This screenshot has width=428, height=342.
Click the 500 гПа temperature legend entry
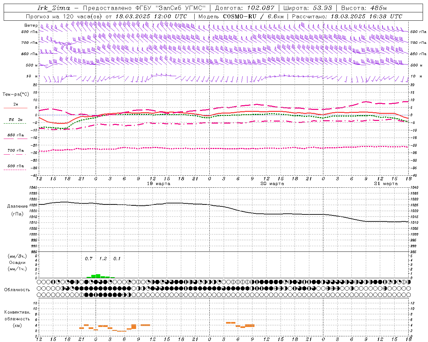16,166
